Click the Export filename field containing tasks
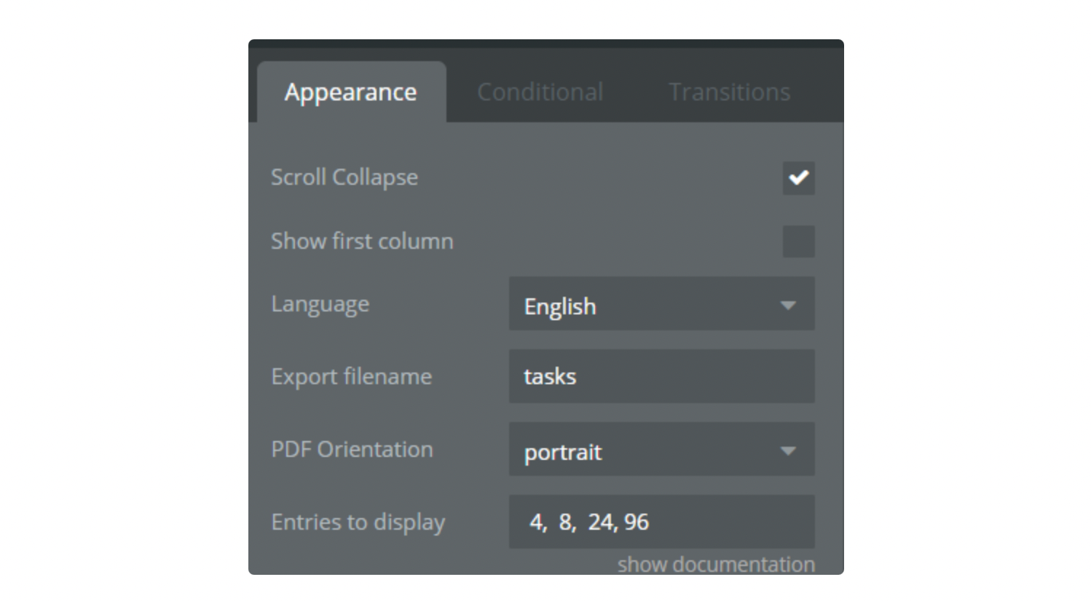 point(661,376)
